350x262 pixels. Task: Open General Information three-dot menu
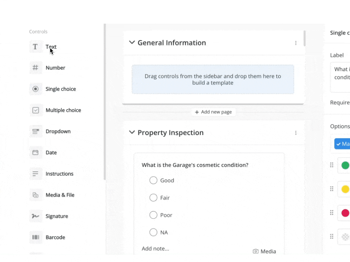(296, 43)
